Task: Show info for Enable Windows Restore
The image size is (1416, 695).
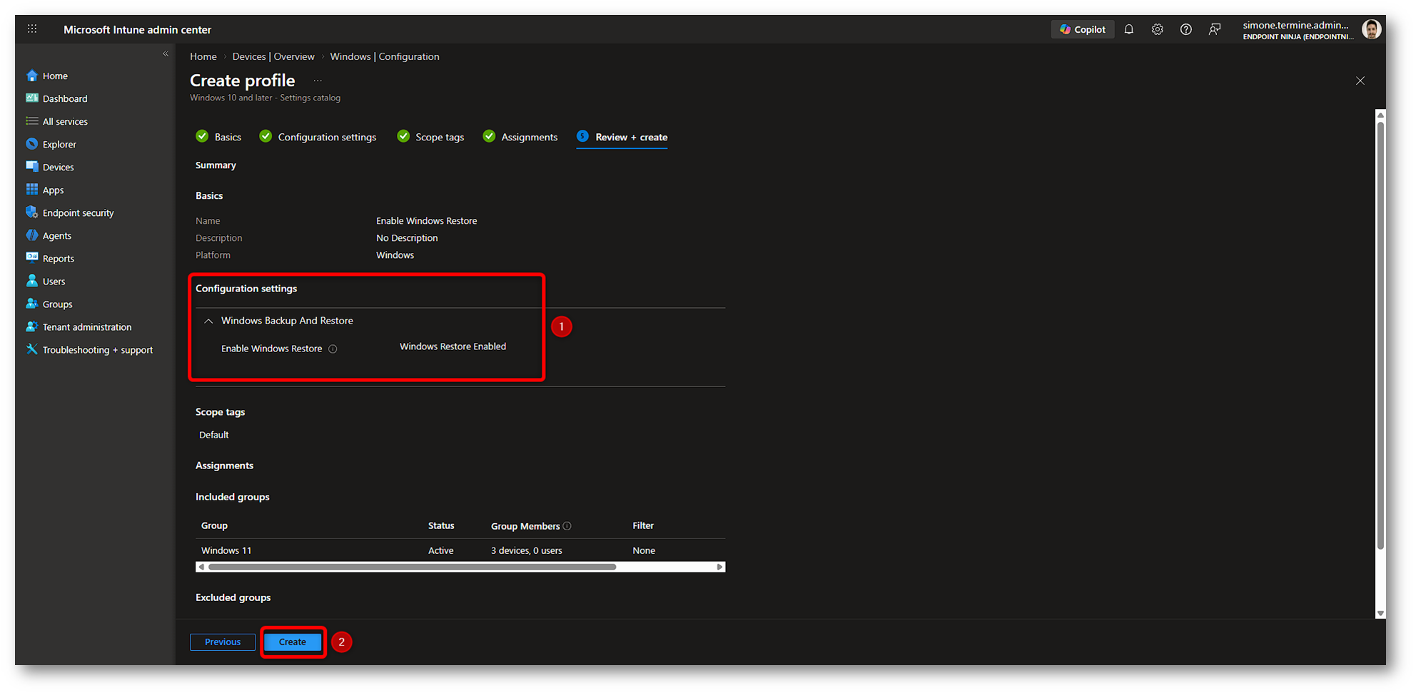Action: click(333, 349)
